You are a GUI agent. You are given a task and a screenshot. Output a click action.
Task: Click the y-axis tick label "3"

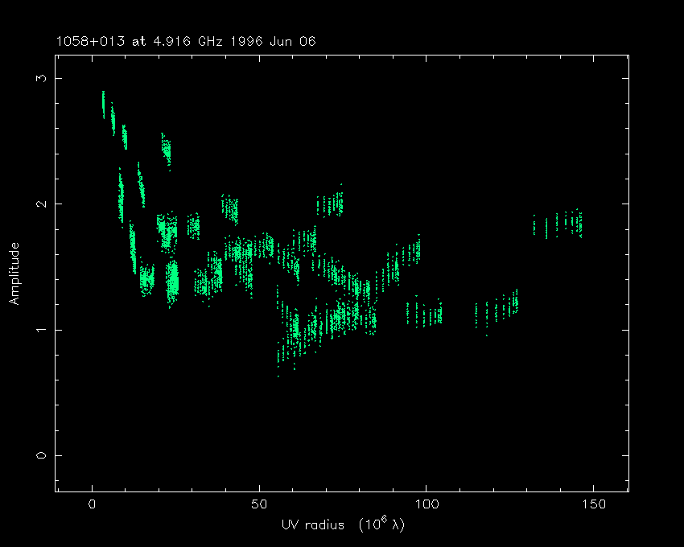(36, 78)
